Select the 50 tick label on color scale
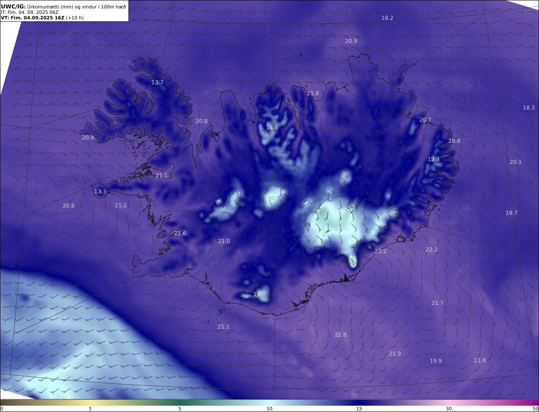 click(x=535, y=409)
